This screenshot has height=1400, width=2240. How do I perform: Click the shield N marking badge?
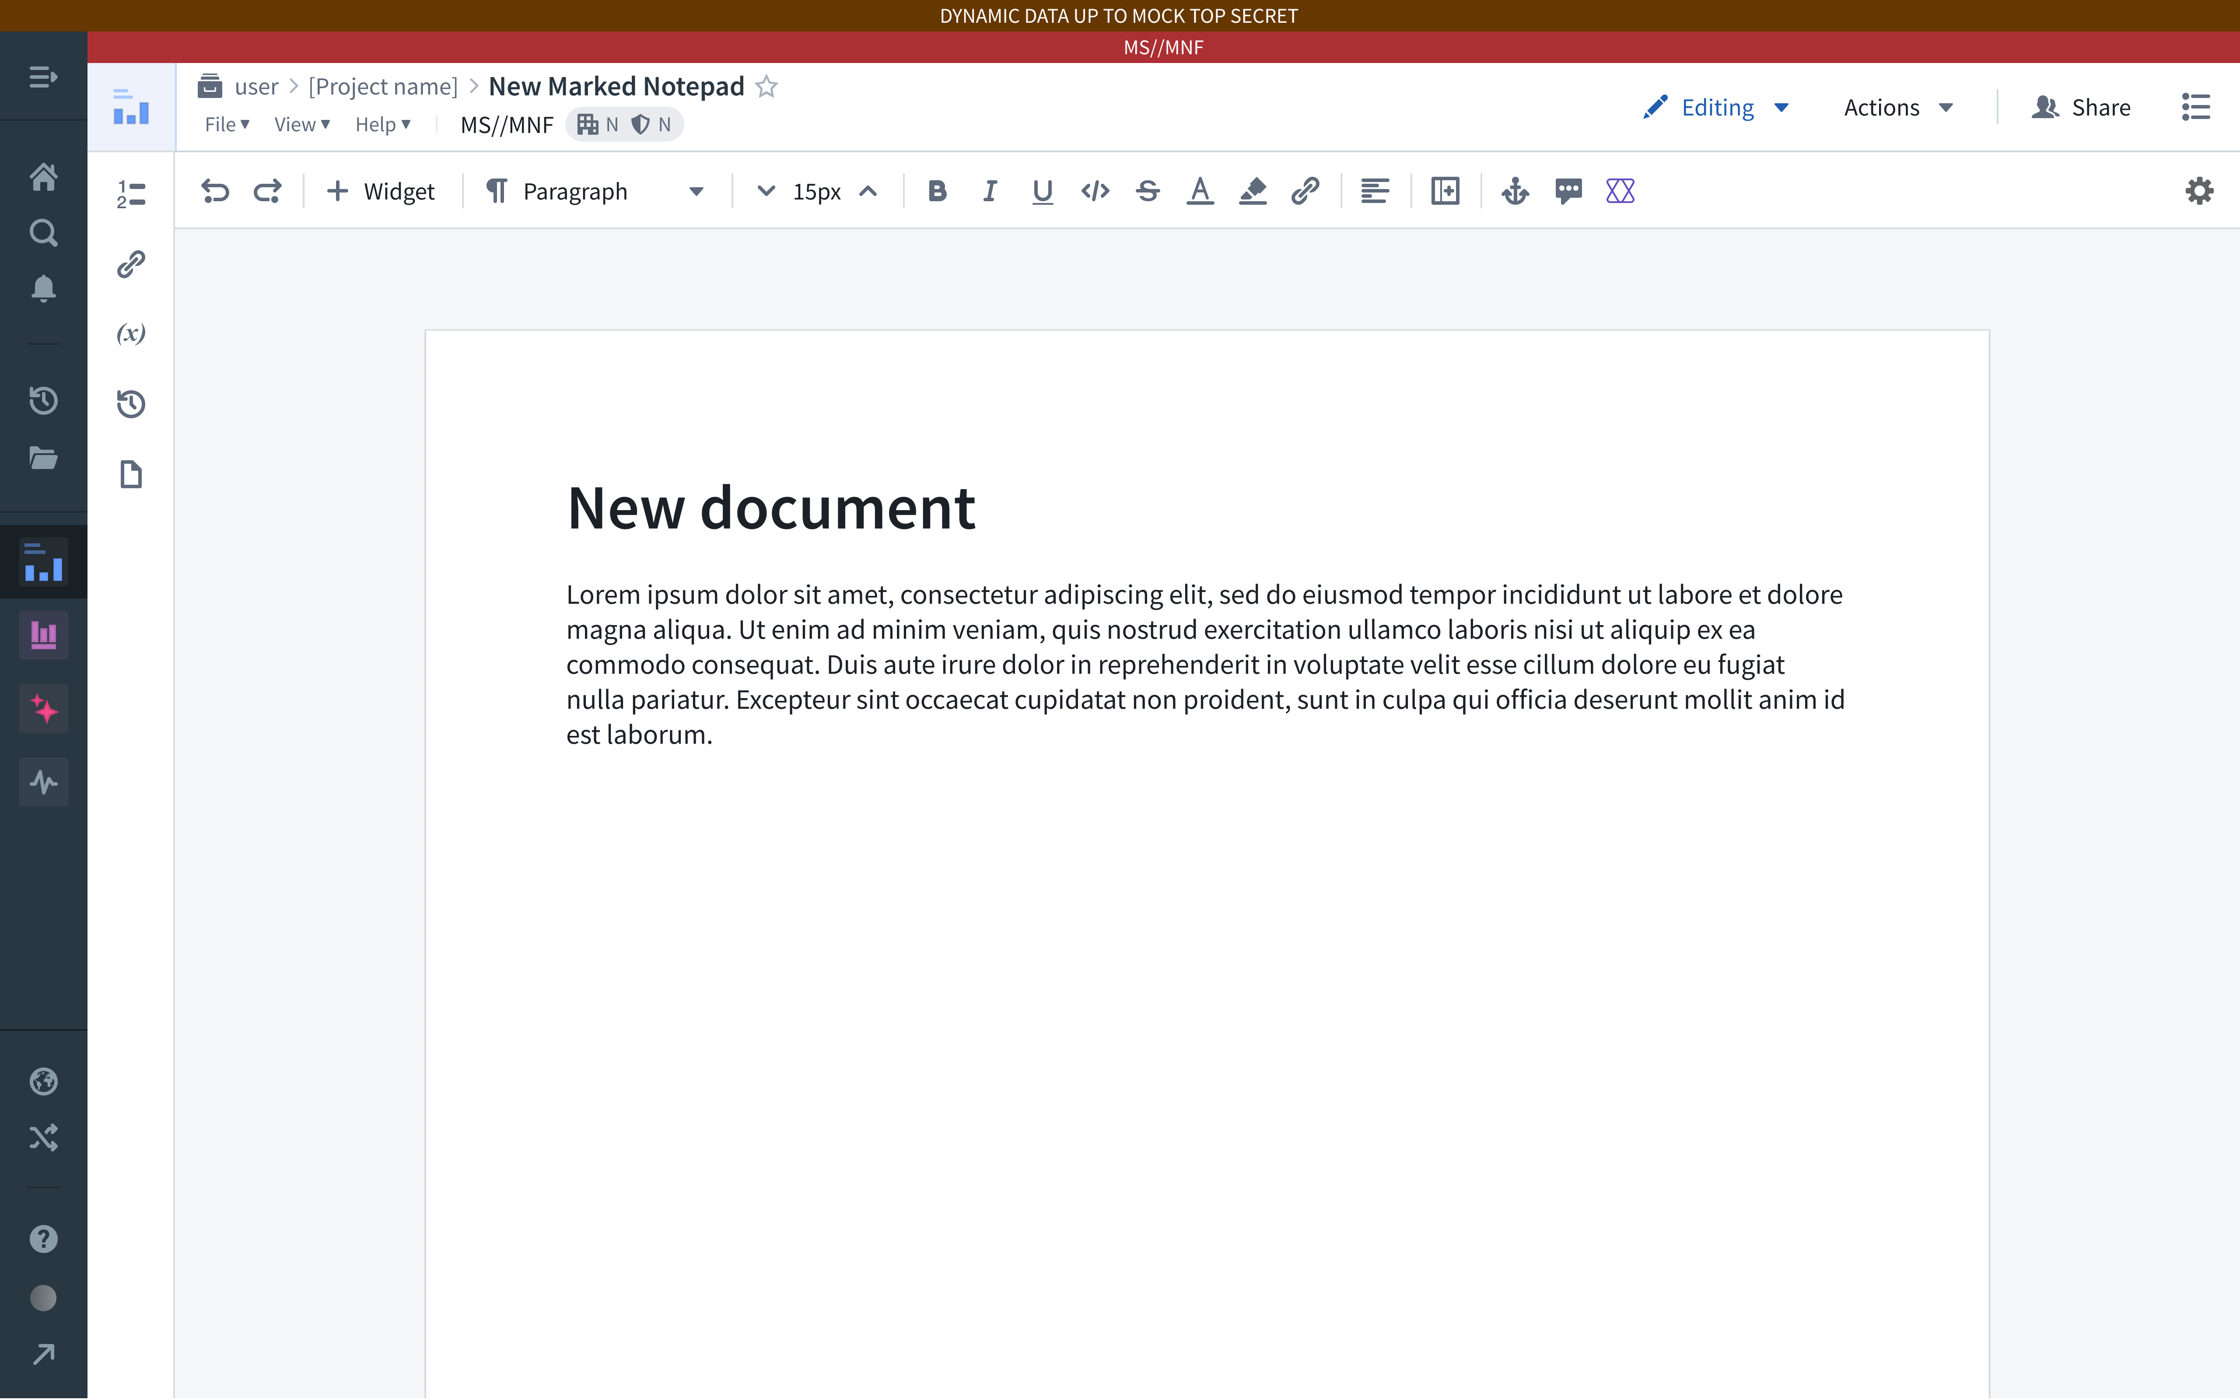click(651, 124)
